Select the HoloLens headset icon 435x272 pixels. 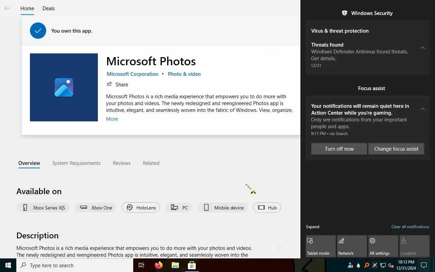129,207
